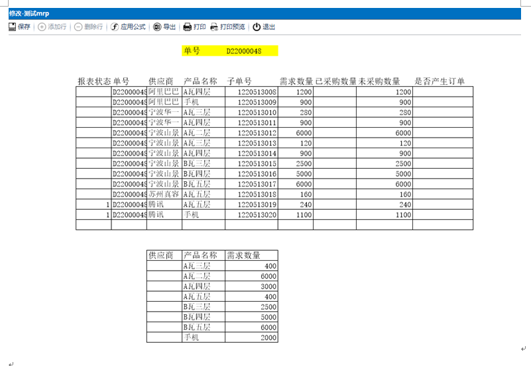Click the yellow 单号 field showing D22000048
Screen dimensions: 531x366
(x=230, y=51)
